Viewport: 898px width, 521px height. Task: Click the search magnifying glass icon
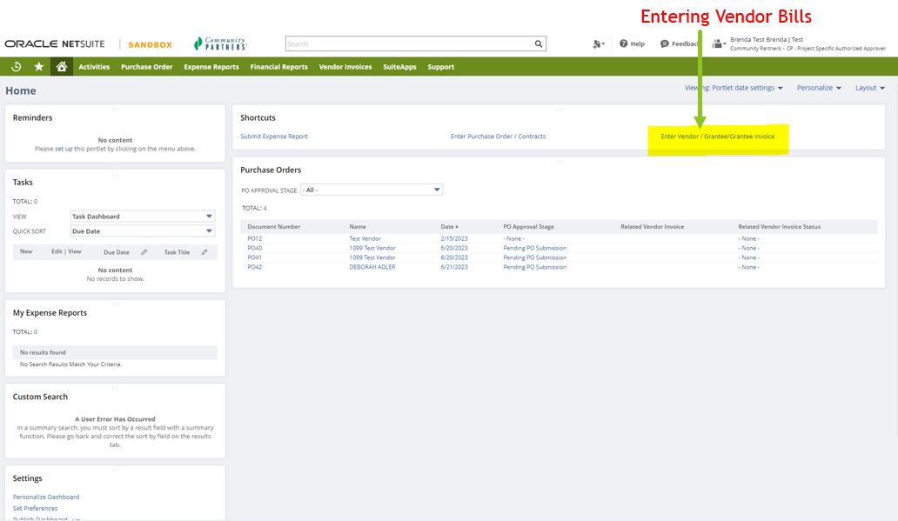click(538, 43)
